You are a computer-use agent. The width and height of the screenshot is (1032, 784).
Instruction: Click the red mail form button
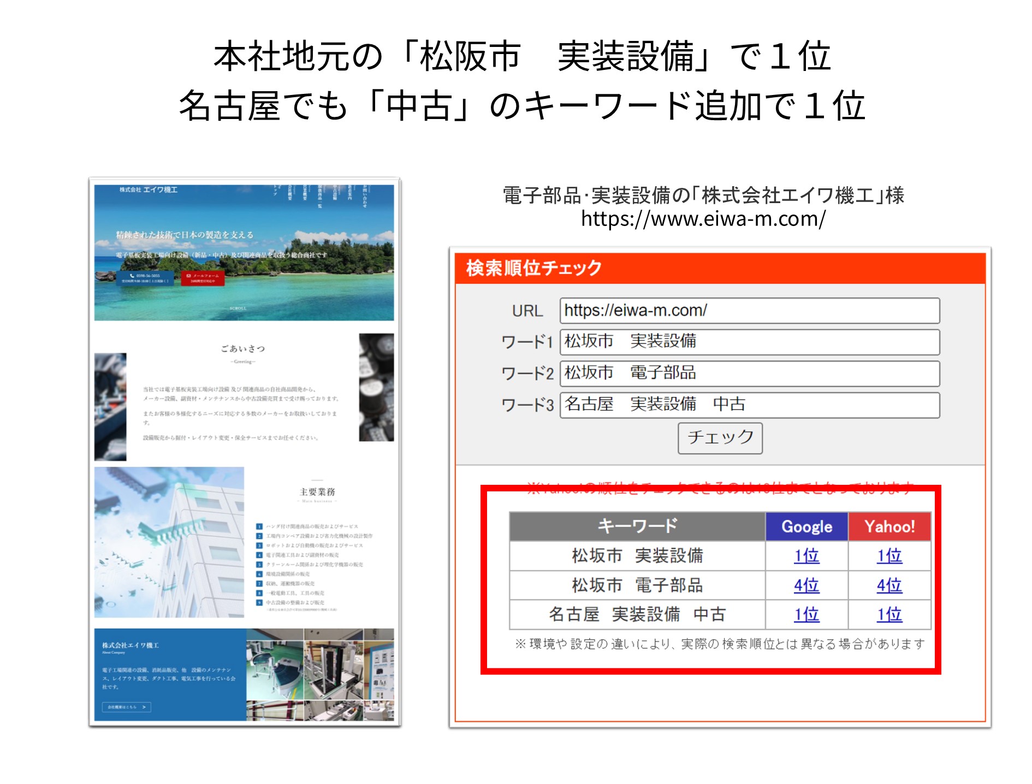pyautogui.click(x=203, y=278)
